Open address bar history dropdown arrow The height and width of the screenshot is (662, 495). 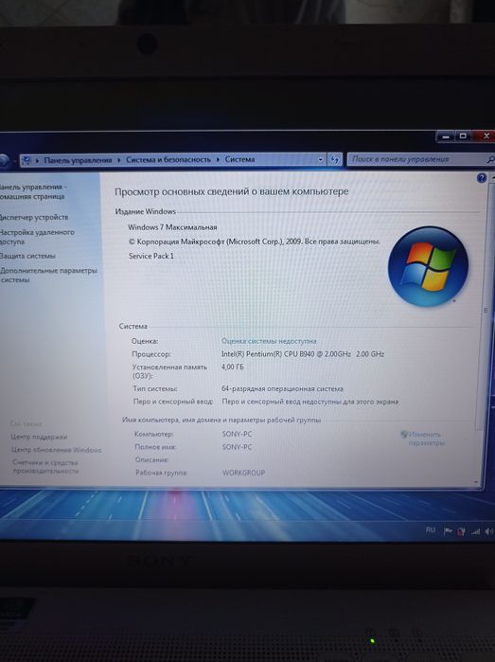coord(320,160)
